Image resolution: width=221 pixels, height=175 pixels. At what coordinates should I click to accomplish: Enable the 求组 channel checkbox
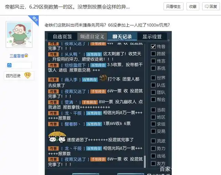coord(153,124)
